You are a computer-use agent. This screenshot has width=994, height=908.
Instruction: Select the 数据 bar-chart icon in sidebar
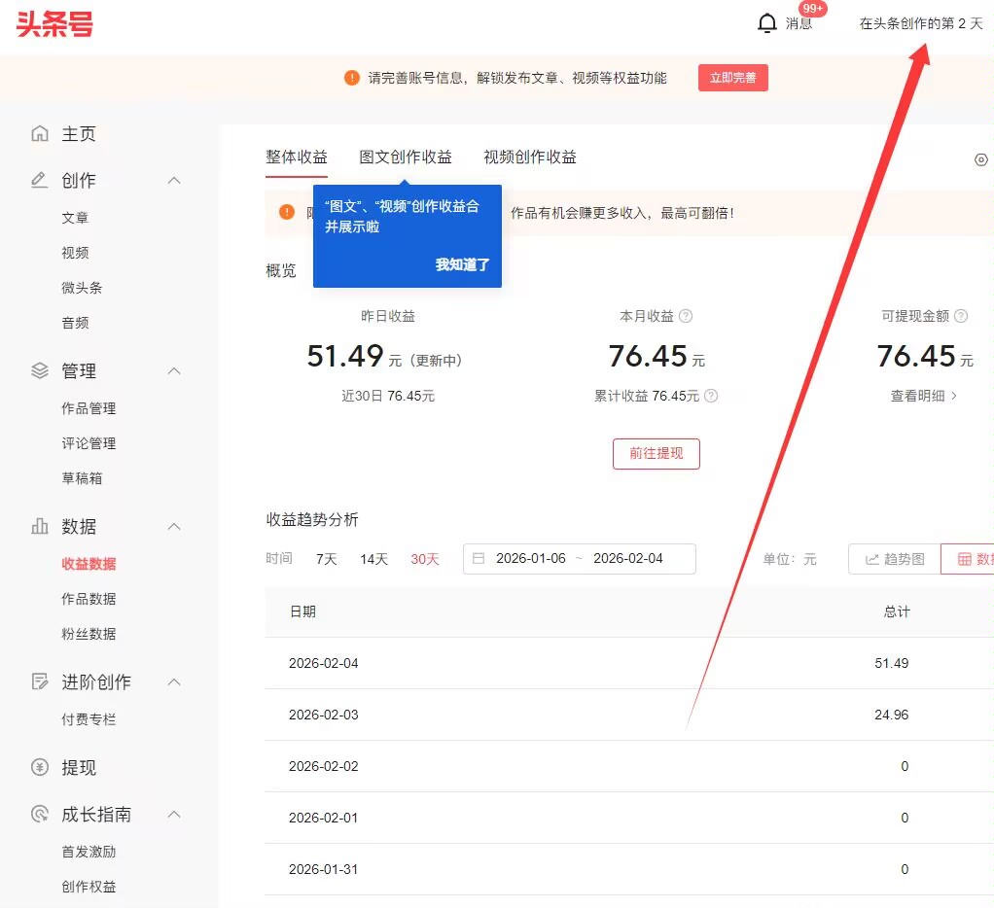38,526
